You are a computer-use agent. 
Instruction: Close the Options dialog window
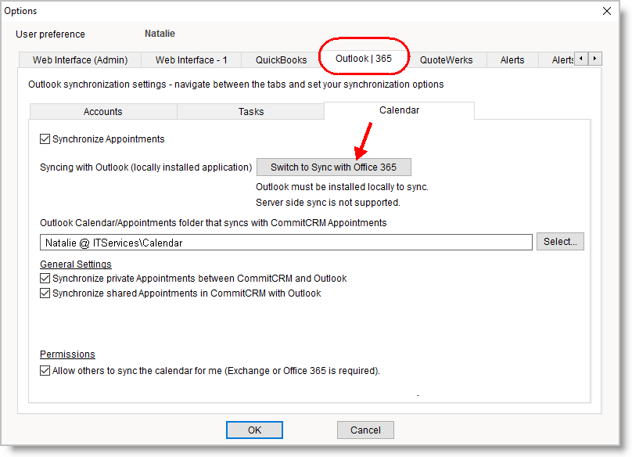tap(606, 11)
